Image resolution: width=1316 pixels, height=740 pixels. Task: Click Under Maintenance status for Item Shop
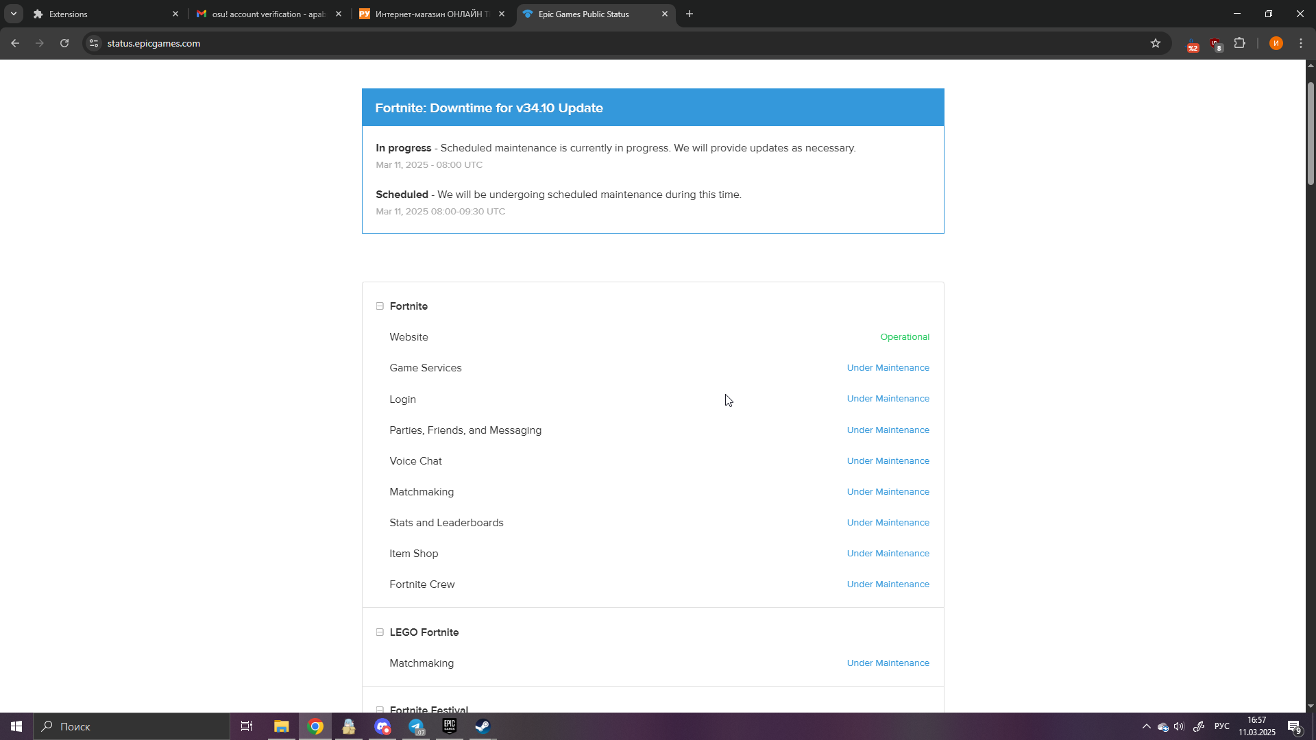(888, 554)
